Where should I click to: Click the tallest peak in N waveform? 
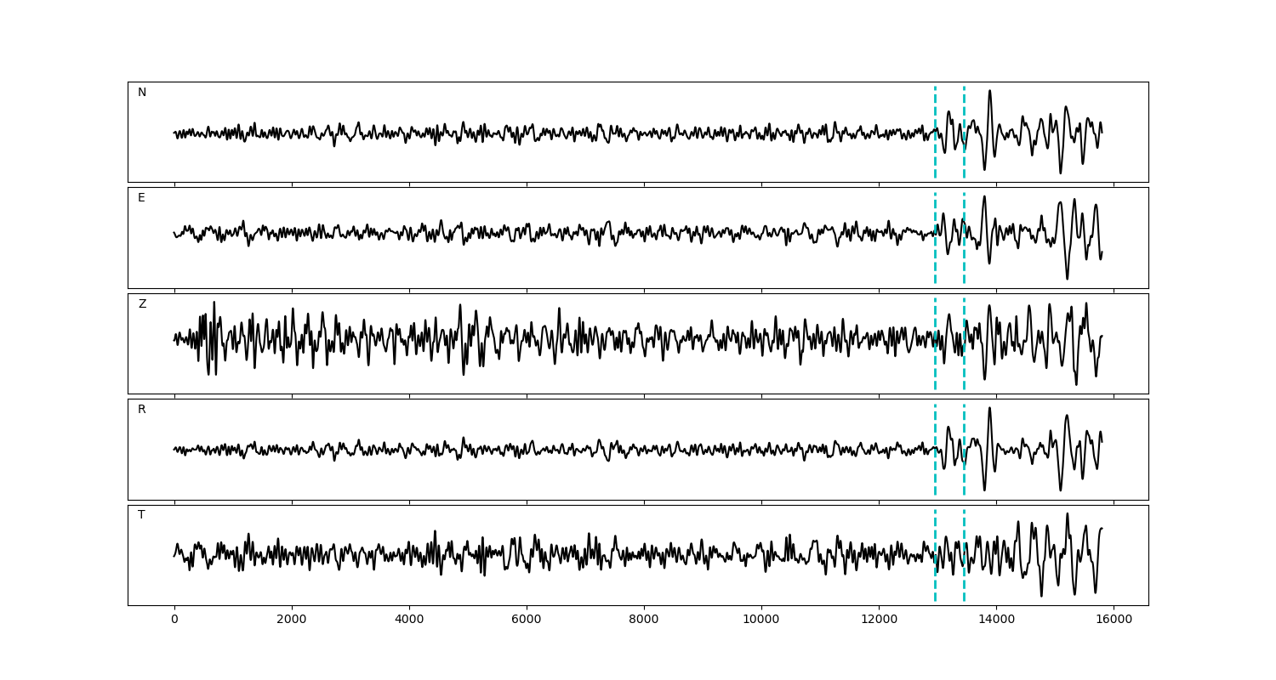click(989, 91)
